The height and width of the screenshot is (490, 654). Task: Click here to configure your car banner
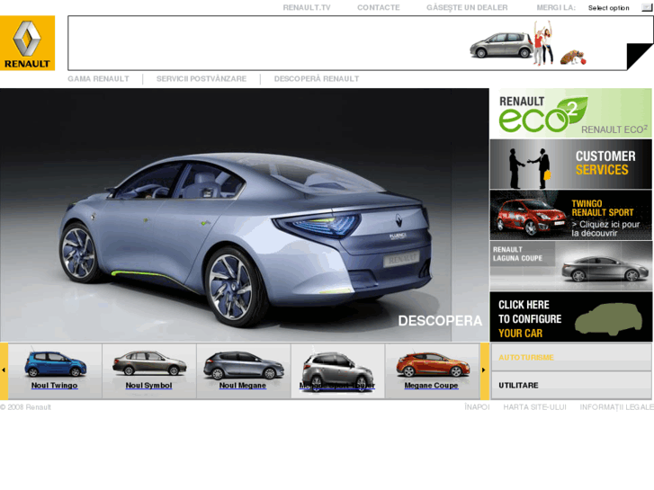pos(570,317)
